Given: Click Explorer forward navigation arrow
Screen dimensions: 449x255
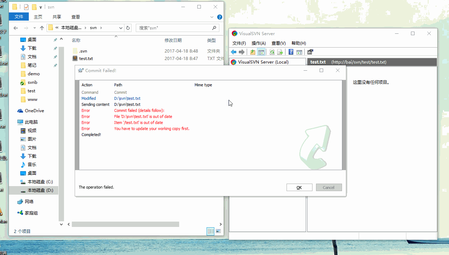Looking at the screenshot, I should tap(26, 28).
